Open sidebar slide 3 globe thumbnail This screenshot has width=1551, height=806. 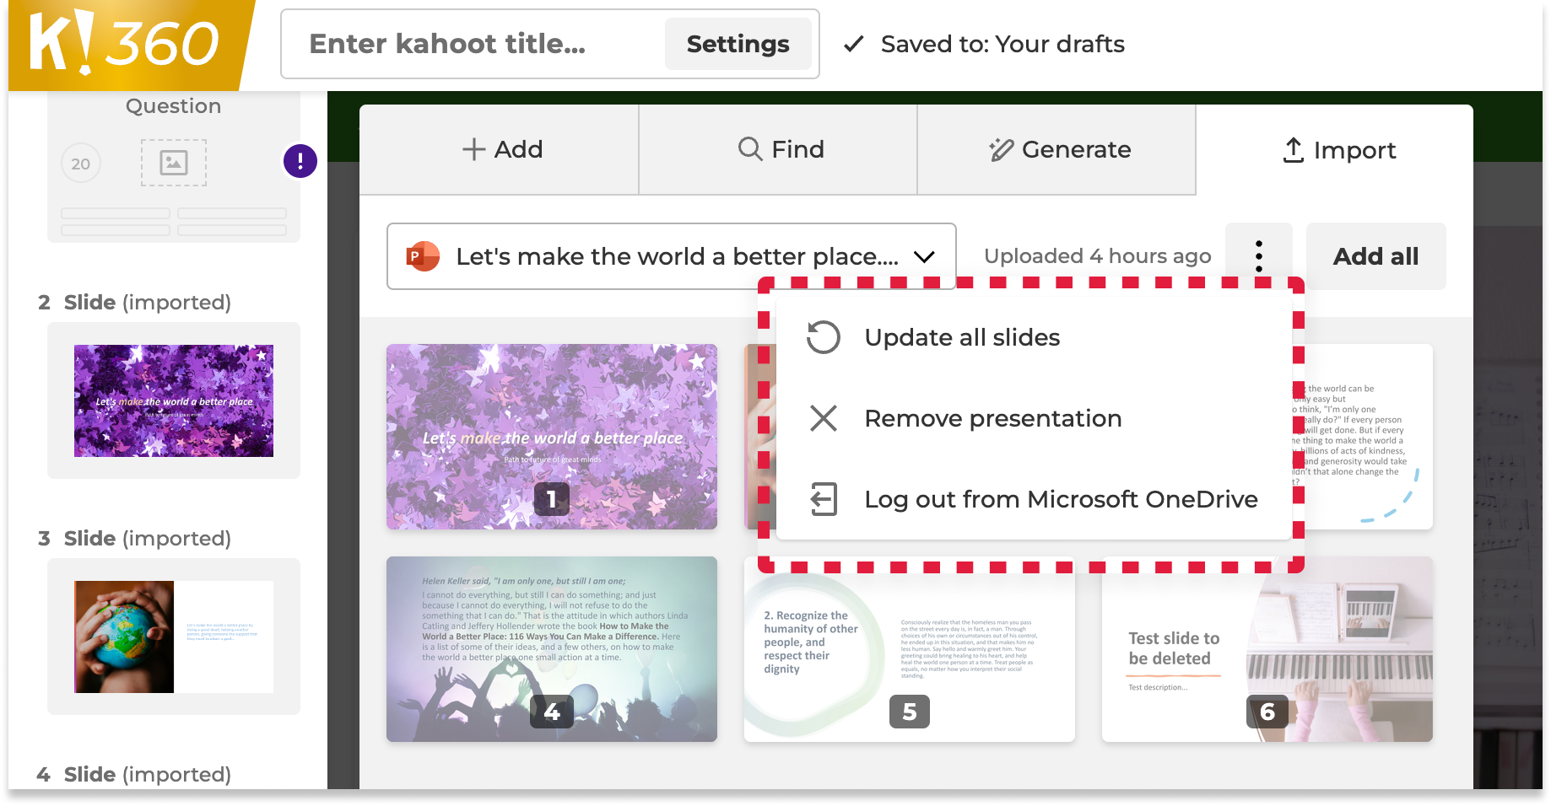174,637
